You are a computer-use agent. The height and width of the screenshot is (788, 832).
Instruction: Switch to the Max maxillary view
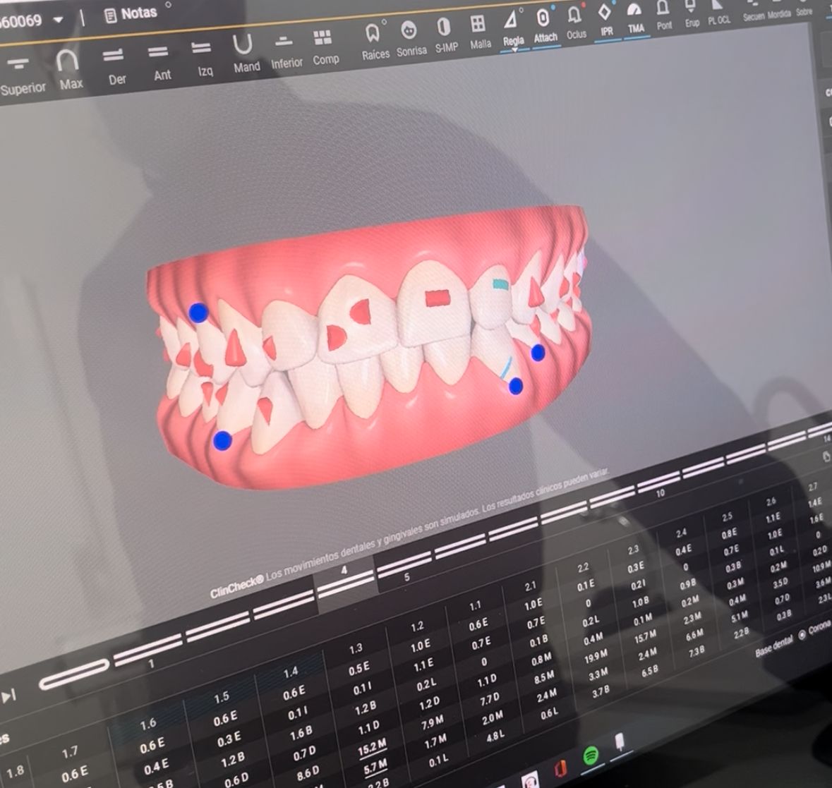pos(68,69)
